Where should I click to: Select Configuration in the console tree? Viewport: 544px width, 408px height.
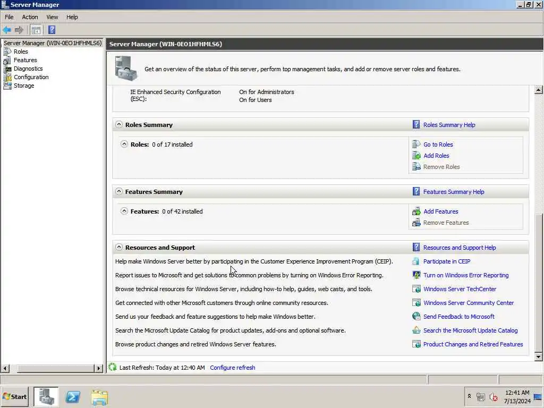(31, 77)
